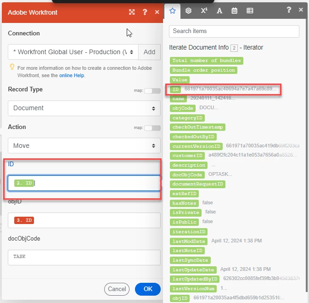The height and width of the screenshot is (303, 309).
Task: Insert the 'extRefID' variable
Action: coord(184,194)
